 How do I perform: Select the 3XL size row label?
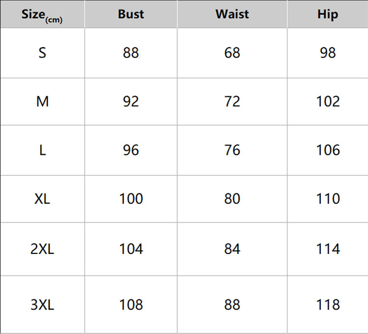[42, 305]
